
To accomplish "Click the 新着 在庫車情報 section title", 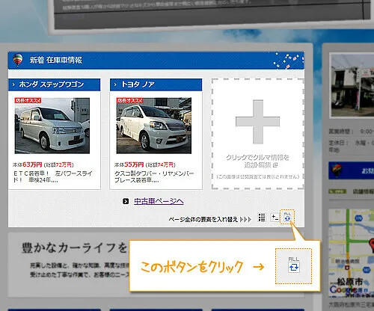I will point(56,60).
